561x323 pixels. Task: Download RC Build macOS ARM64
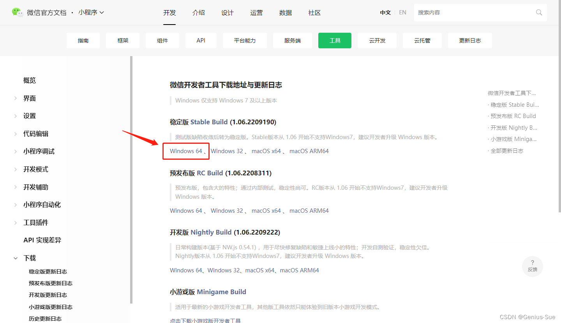click(x=309, y=211)
